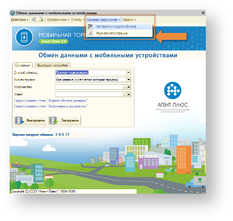Select Журнал регистрации menu entry

click(x=119, y=34)
